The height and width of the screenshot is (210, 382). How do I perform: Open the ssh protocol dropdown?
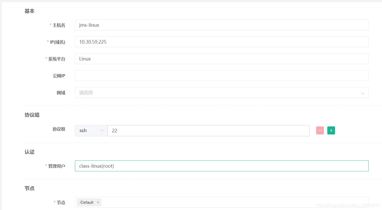click(x=91, y=131)
